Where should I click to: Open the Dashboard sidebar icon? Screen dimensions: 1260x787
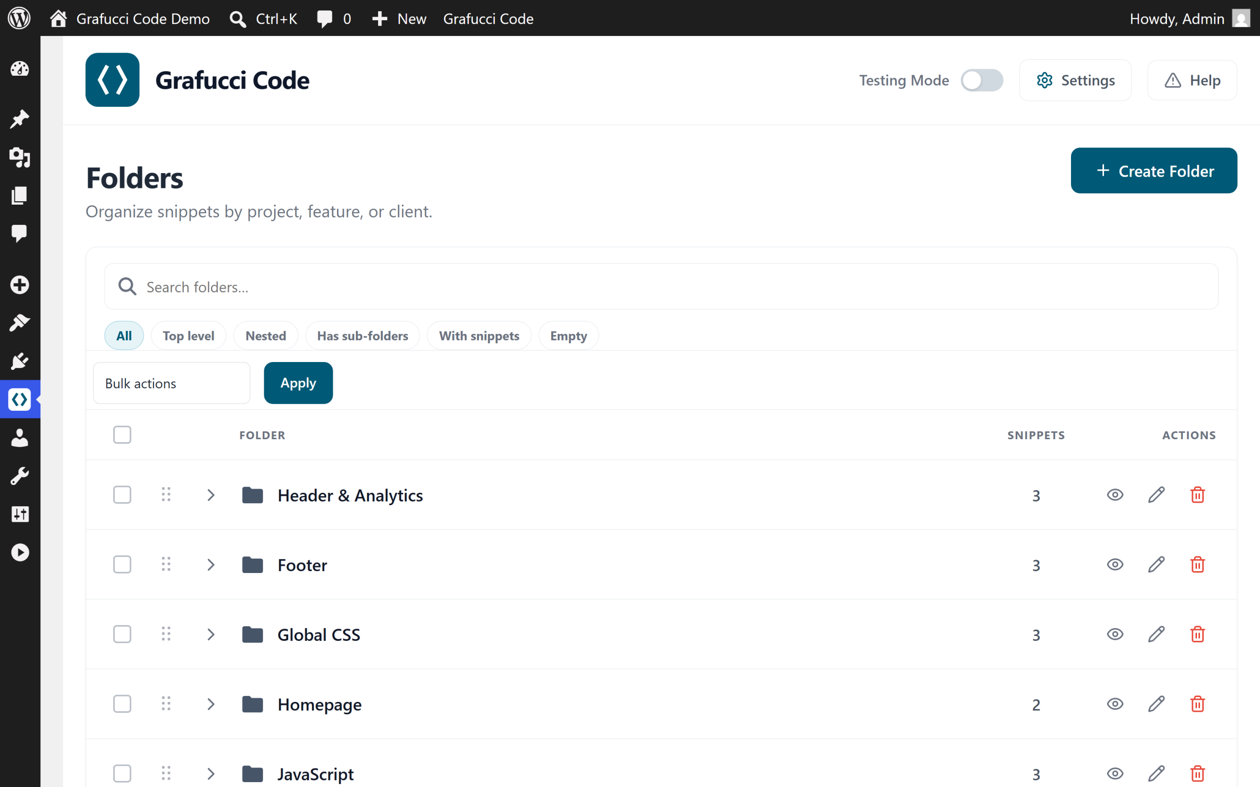pos(20,69)
